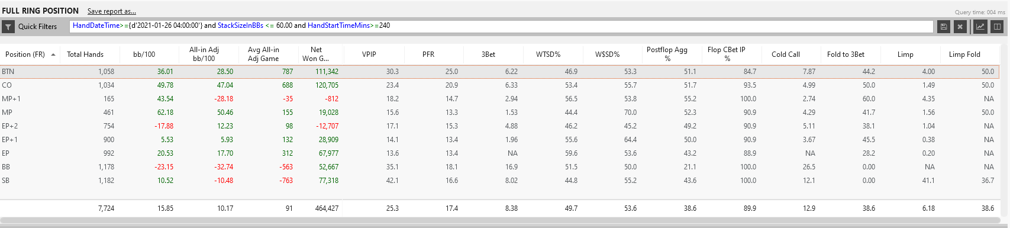The height and width of the screenshot is (228, 1010).
Task: Toggle the split columns layout icon
Action: (x=997, y=27)
